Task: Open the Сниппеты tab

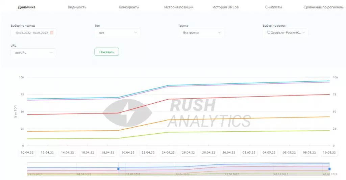Action: 273,7
